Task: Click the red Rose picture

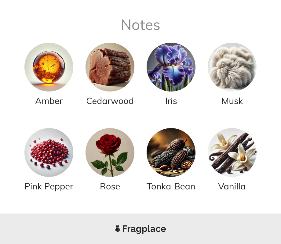Action: click(x=110, y=152)
